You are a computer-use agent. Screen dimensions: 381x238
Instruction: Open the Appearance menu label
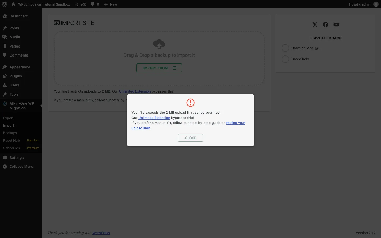point(20,67)
